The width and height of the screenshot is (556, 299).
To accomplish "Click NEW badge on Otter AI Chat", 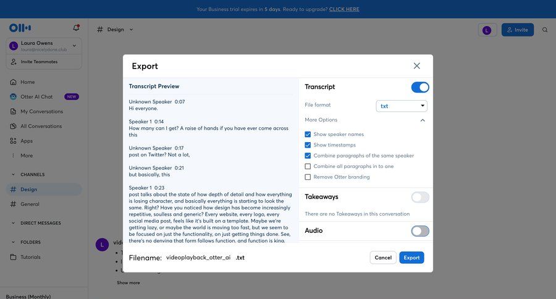I will [x=72, y=96].
